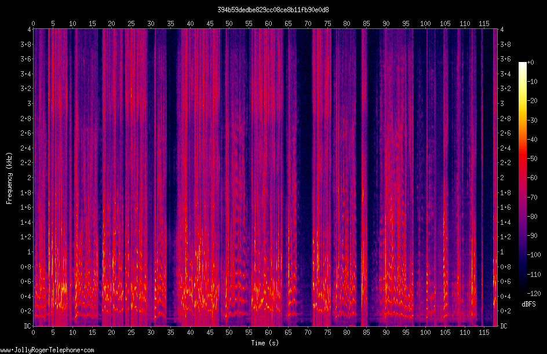Click the "-80" color scale value
This screenshot has width=547, height=354.
coord(532,217)
